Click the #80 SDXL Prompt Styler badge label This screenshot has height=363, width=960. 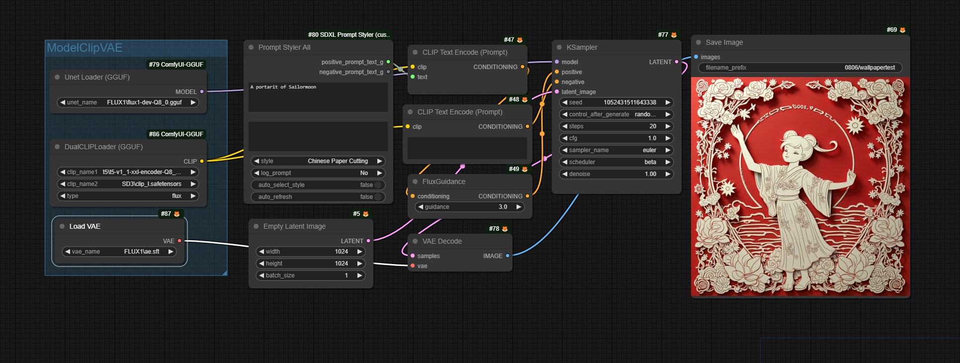coord(349,35)
